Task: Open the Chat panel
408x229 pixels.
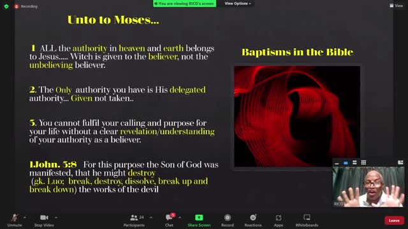Action: point(169,220)
